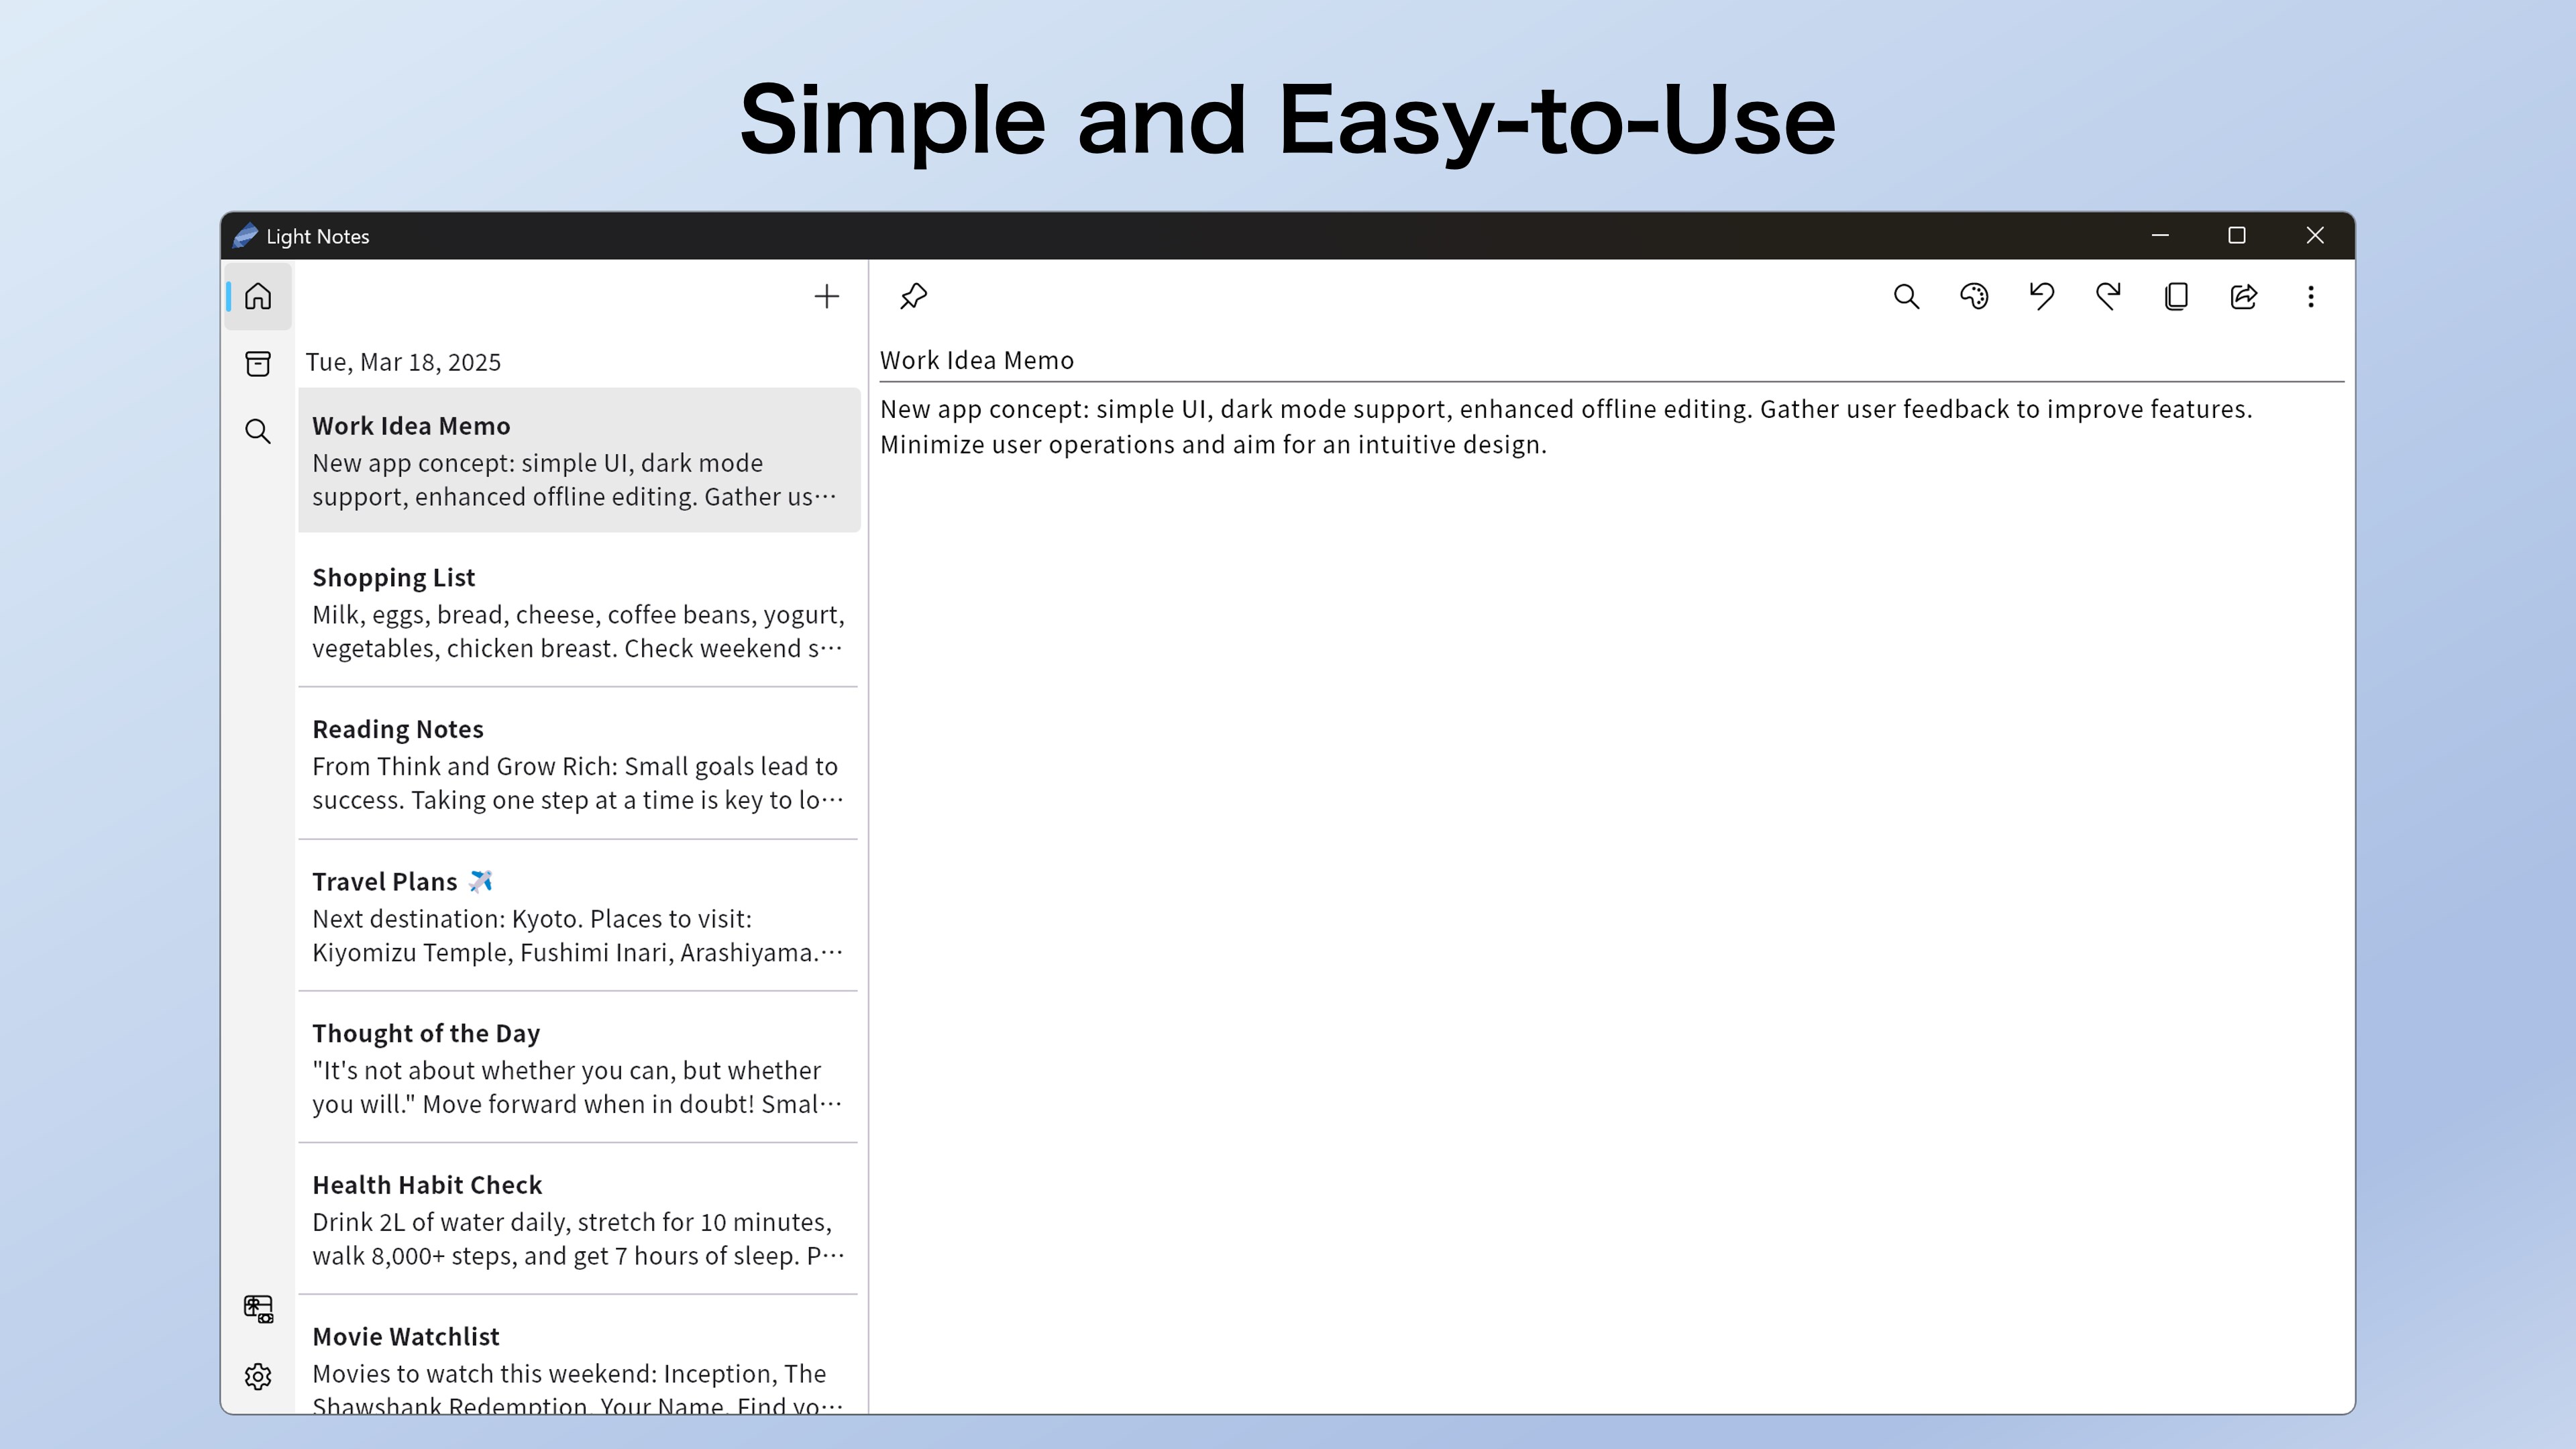The image size is (2576, 1449).
Task: Select the Shopping List note
Action: (x=578, y=612)
